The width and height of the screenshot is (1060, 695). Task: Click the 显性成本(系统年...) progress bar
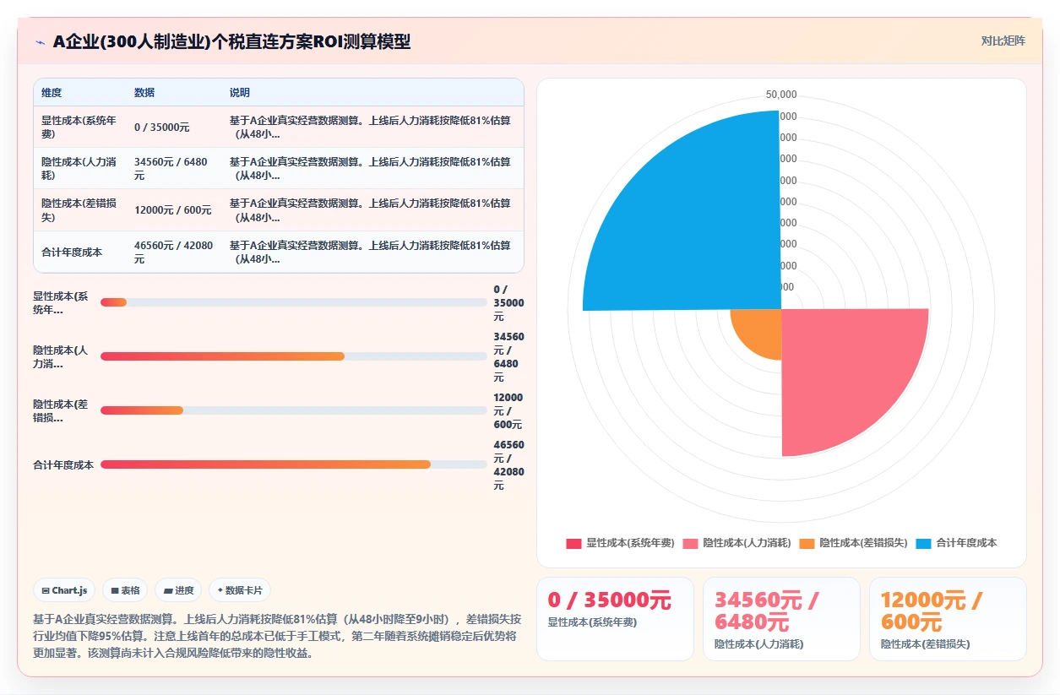tap(294, 302)
